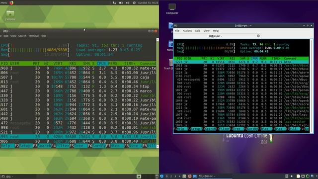Open View menu in MATE terminal
Image resolution: width=318 pixels, height=179 pixels.
(x=13, y=36)
